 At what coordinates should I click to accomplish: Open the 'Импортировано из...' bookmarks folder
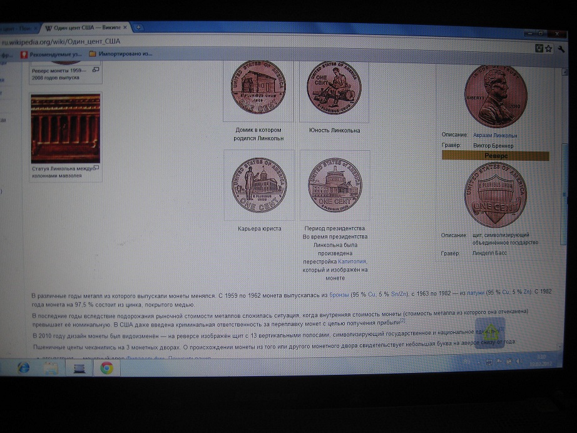pyautogui.click(x=121, y=54)
